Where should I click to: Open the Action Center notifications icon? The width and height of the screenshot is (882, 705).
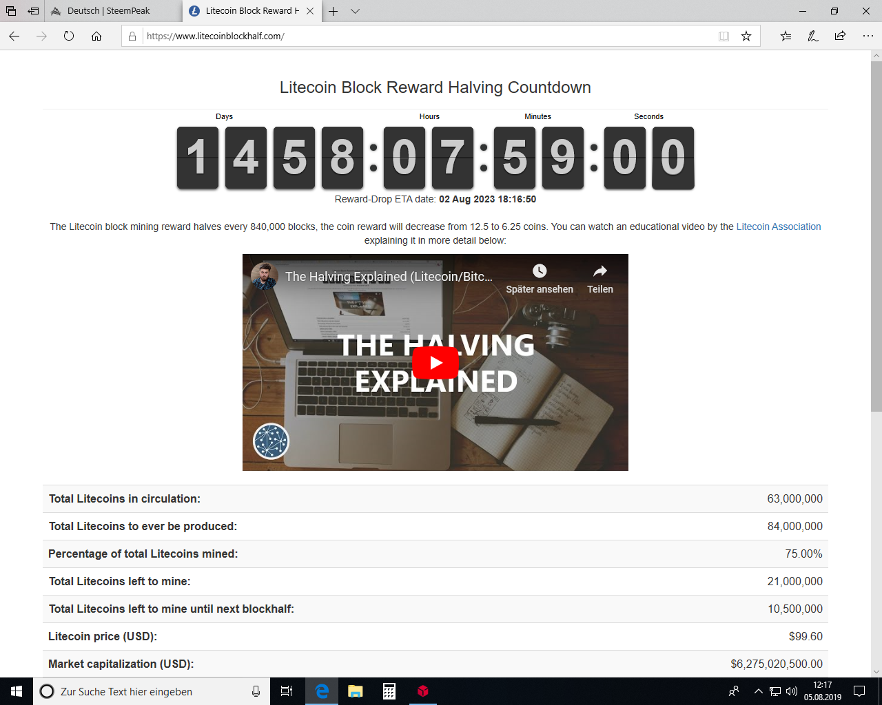tap(859, 691)
